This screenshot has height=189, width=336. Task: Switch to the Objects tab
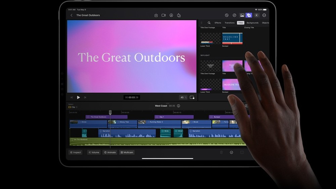(x=265, y=23)
